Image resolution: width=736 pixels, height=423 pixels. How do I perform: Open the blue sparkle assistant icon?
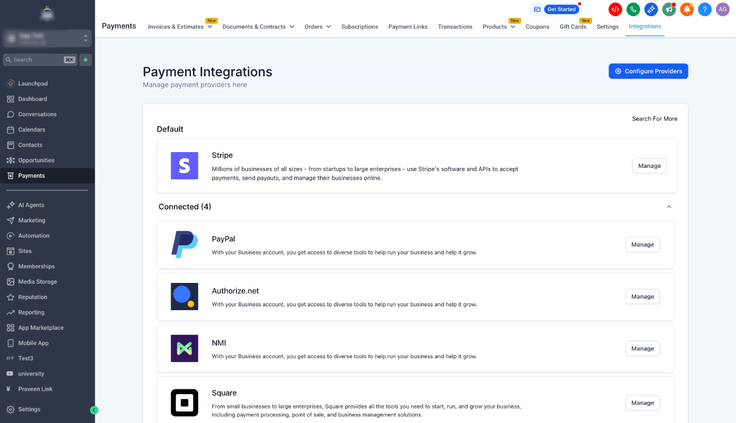coord(651,9)
